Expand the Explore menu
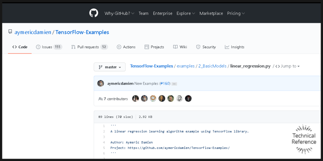 [185, 13]
